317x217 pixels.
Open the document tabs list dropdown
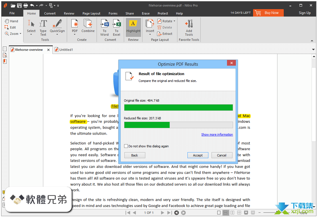tap(313, 50)
